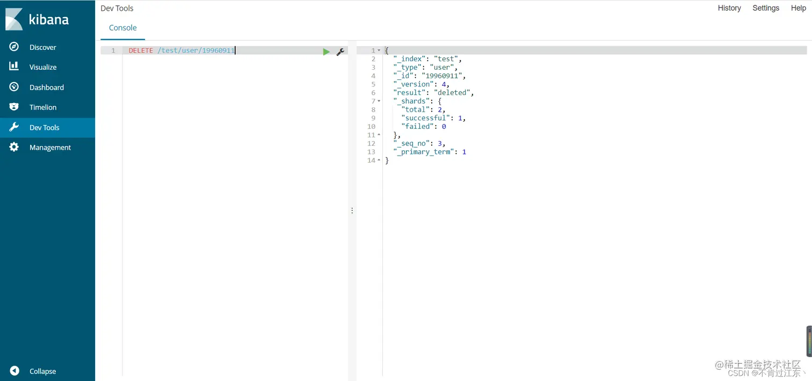Click "total": 2 response line
812x381 pixels.
pyautogui.click(x=423, y=109)
